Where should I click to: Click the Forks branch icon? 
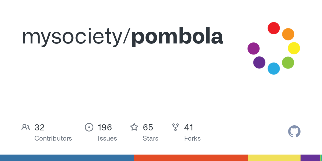175,127
